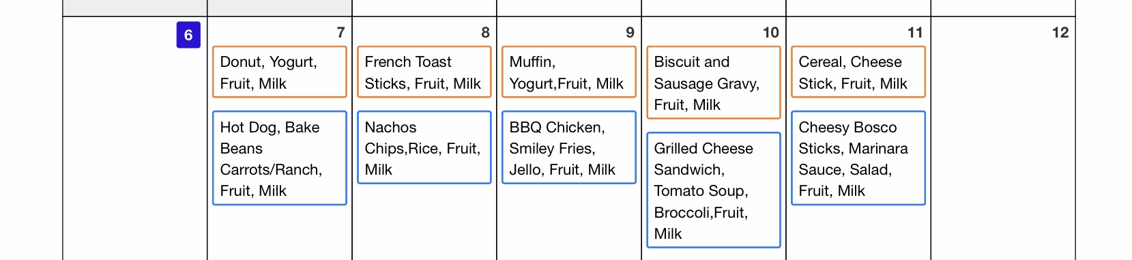Viewport: 1132px width, 260px height.
Task: Click empty space under Nachos lunch event
Action: click(424, 222)
